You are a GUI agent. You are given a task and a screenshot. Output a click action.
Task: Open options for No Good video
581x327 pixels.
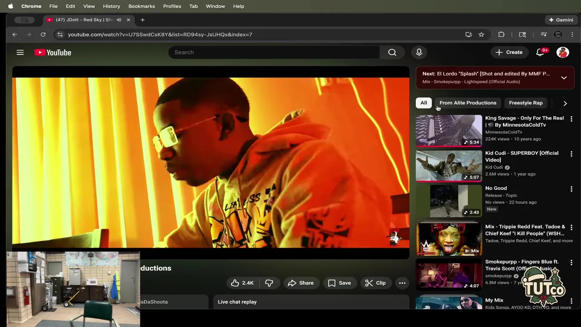coord(571,189)
